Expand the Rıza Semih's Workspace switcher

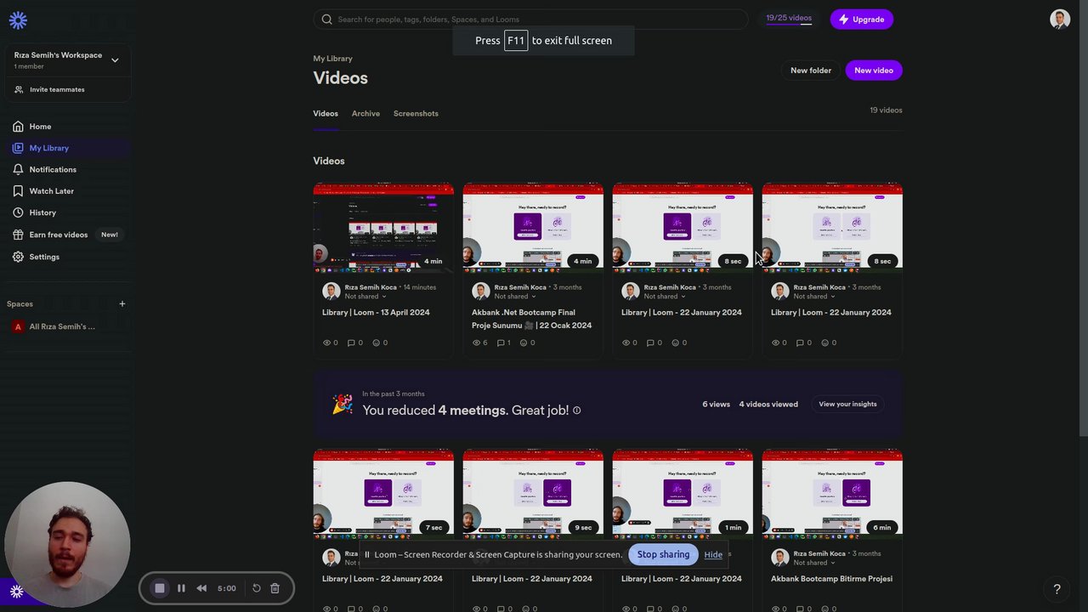(115, 60)
